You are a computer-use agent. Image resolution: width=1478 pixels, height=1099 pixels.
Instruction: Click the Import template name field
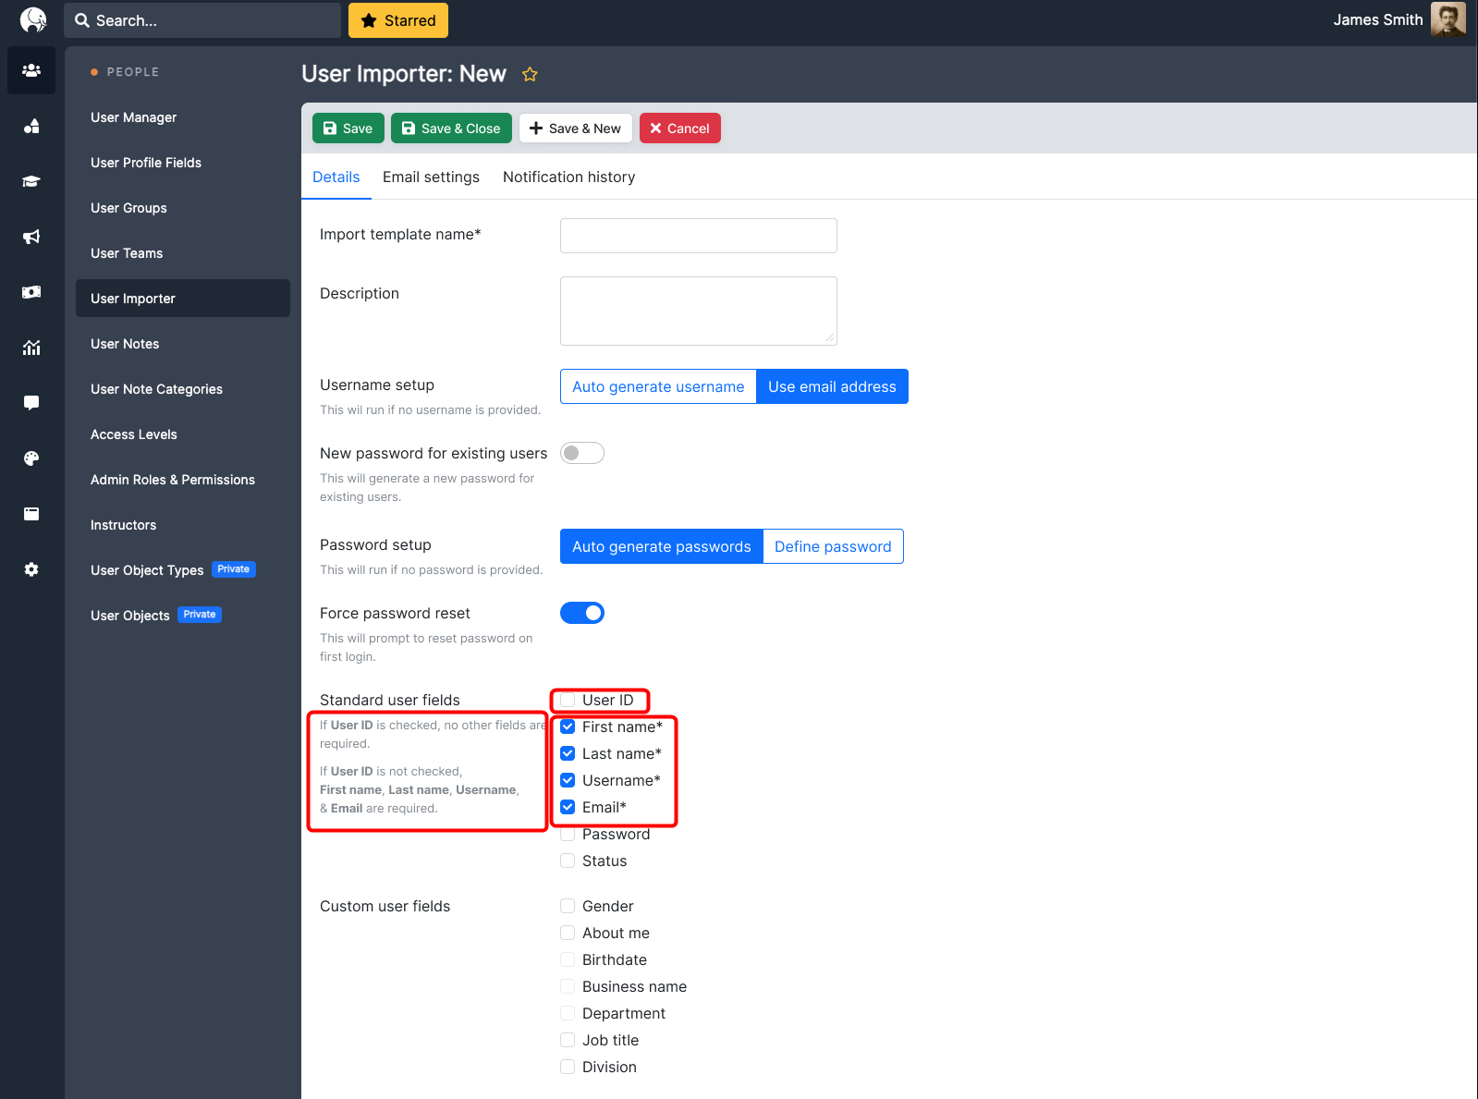698,236
